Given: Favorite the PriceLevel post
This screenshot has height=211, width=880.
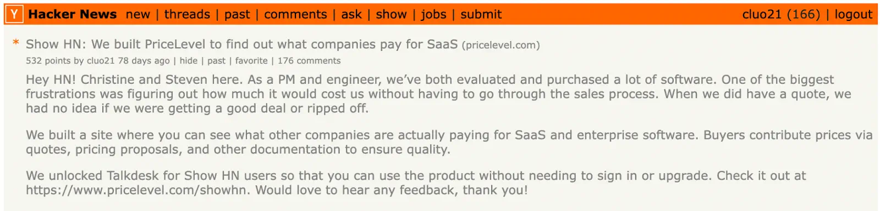Looking at the screenshot, I should 251,61.
